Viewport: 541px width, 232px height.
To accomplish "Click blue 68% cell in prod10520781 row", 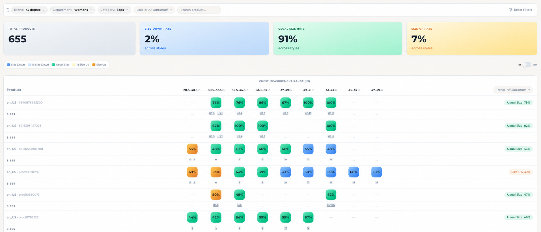I will coord(354,172).
